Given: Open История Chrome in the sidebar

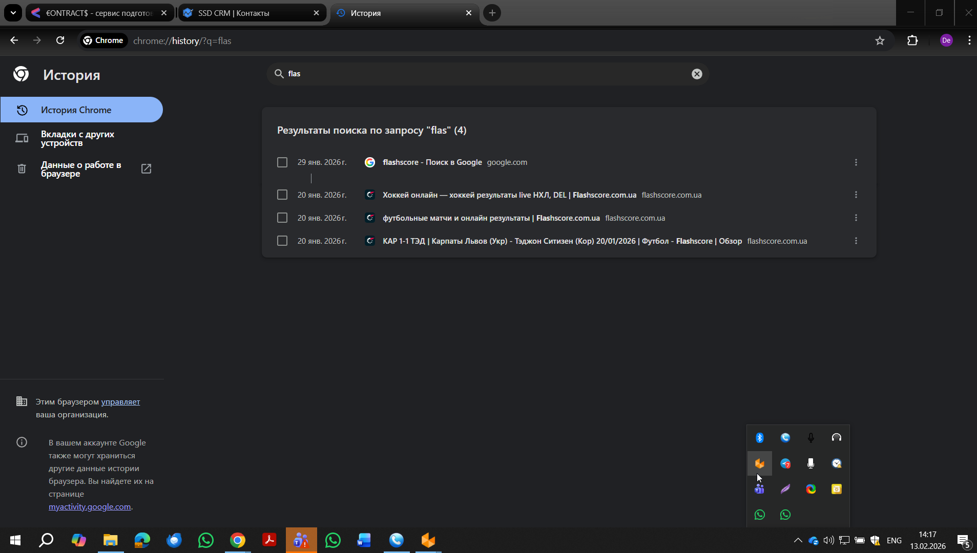Looking at the screenshot, I should tap(81, 110).
